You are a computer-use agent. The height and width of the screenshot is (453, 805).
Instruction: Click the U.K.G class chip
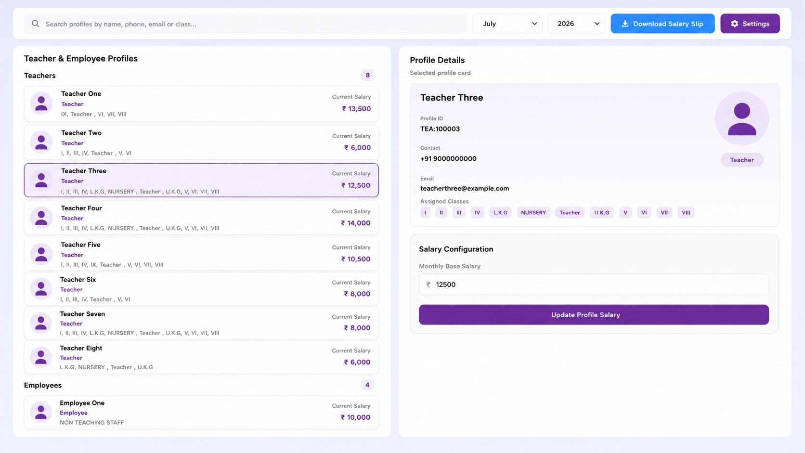[x=601, y=212]
